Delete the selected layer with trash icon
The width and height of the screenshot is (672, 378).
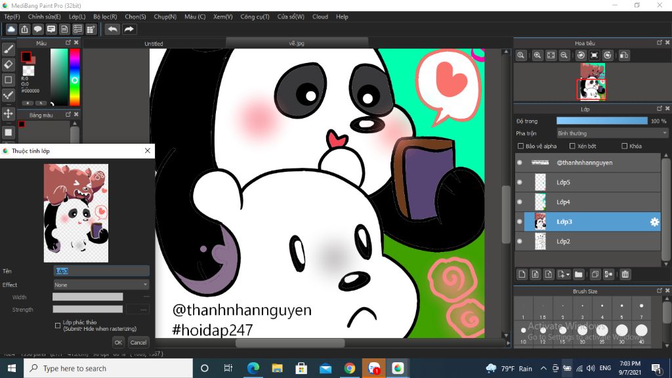pyautogui.click(x=625, y=274)
